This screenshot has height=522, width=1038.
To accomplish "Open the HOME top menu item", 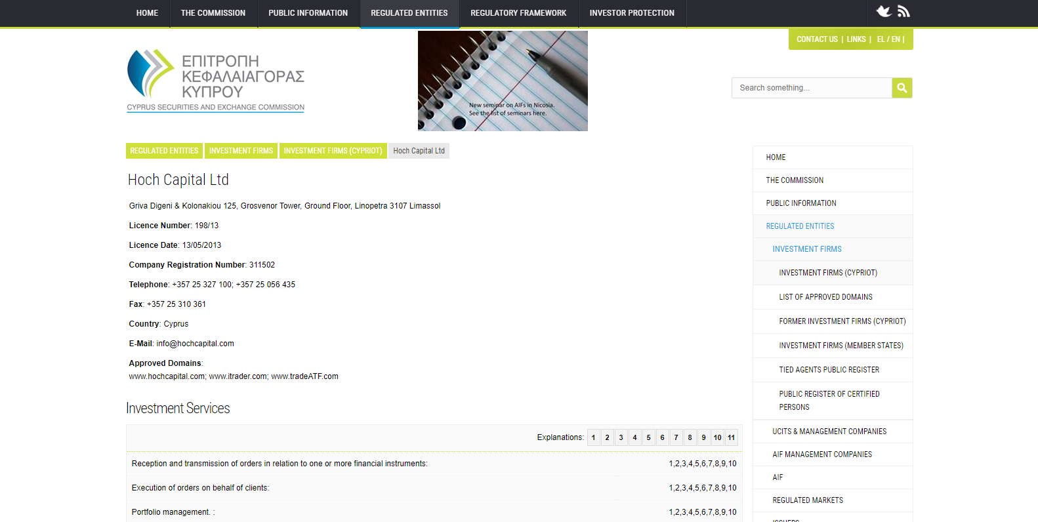I will tap(147, 13).
